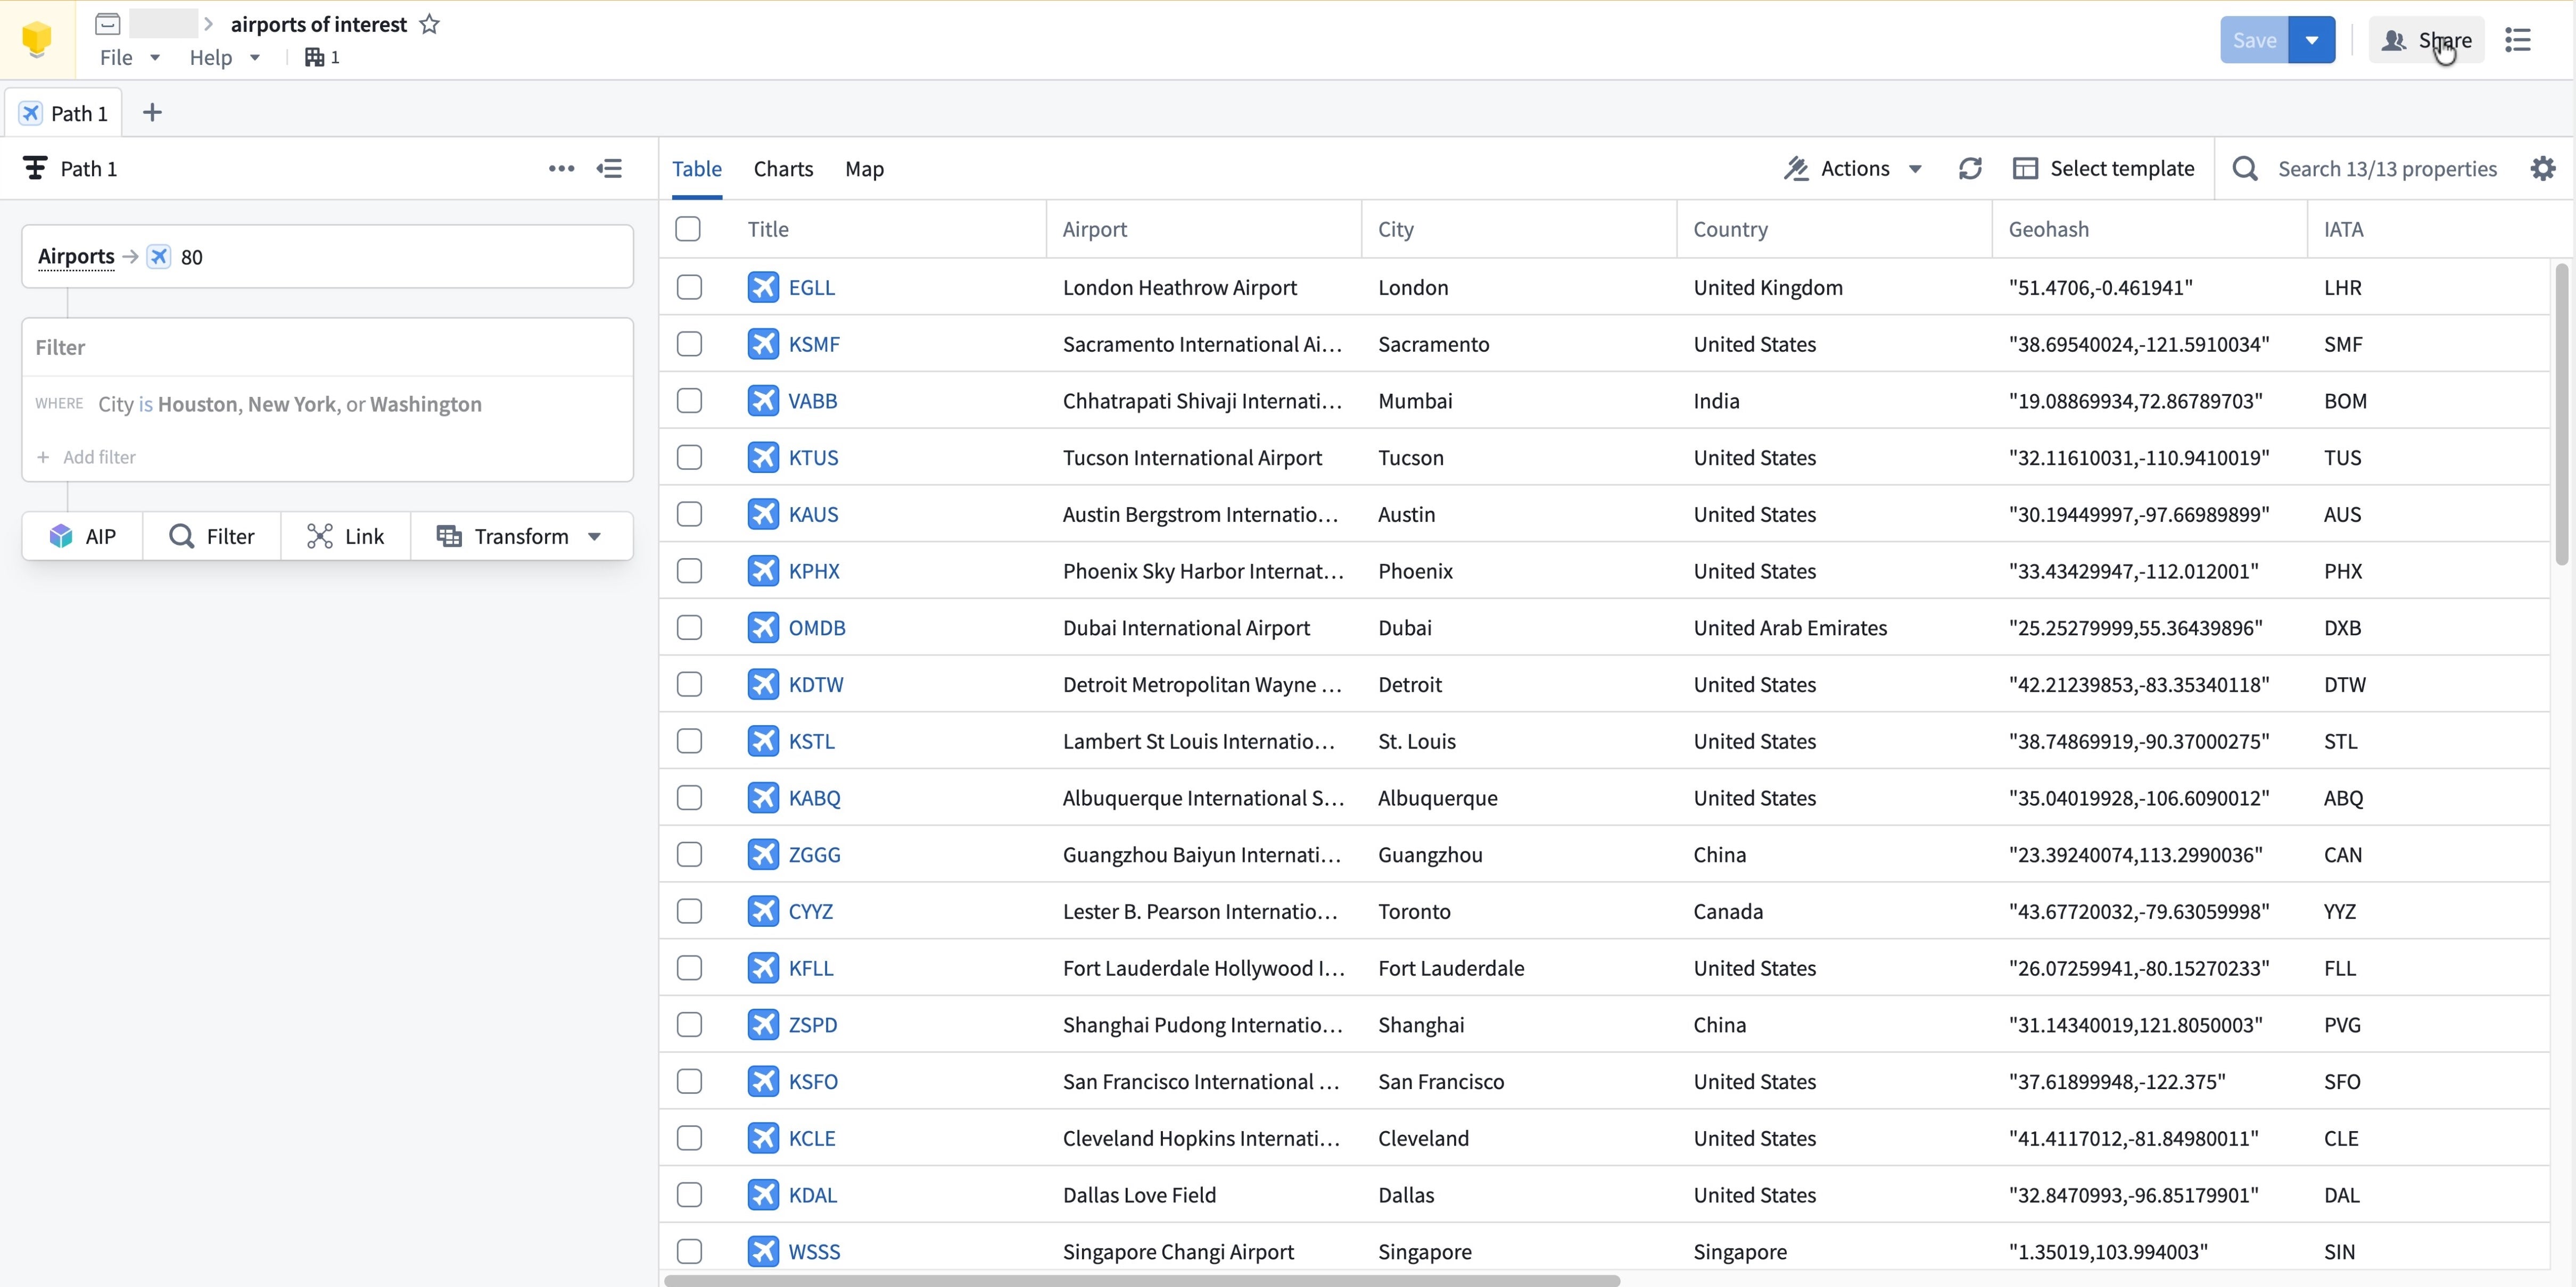The width and height of the screenshot is (2576, 1287).
Task: Click the refresh icon in table toolbar
Action: pos(1969,169)
